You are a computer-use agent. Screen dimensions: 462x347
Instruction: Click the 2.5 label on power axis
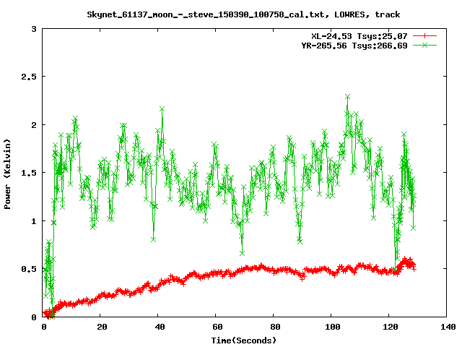tap(30, 77)
